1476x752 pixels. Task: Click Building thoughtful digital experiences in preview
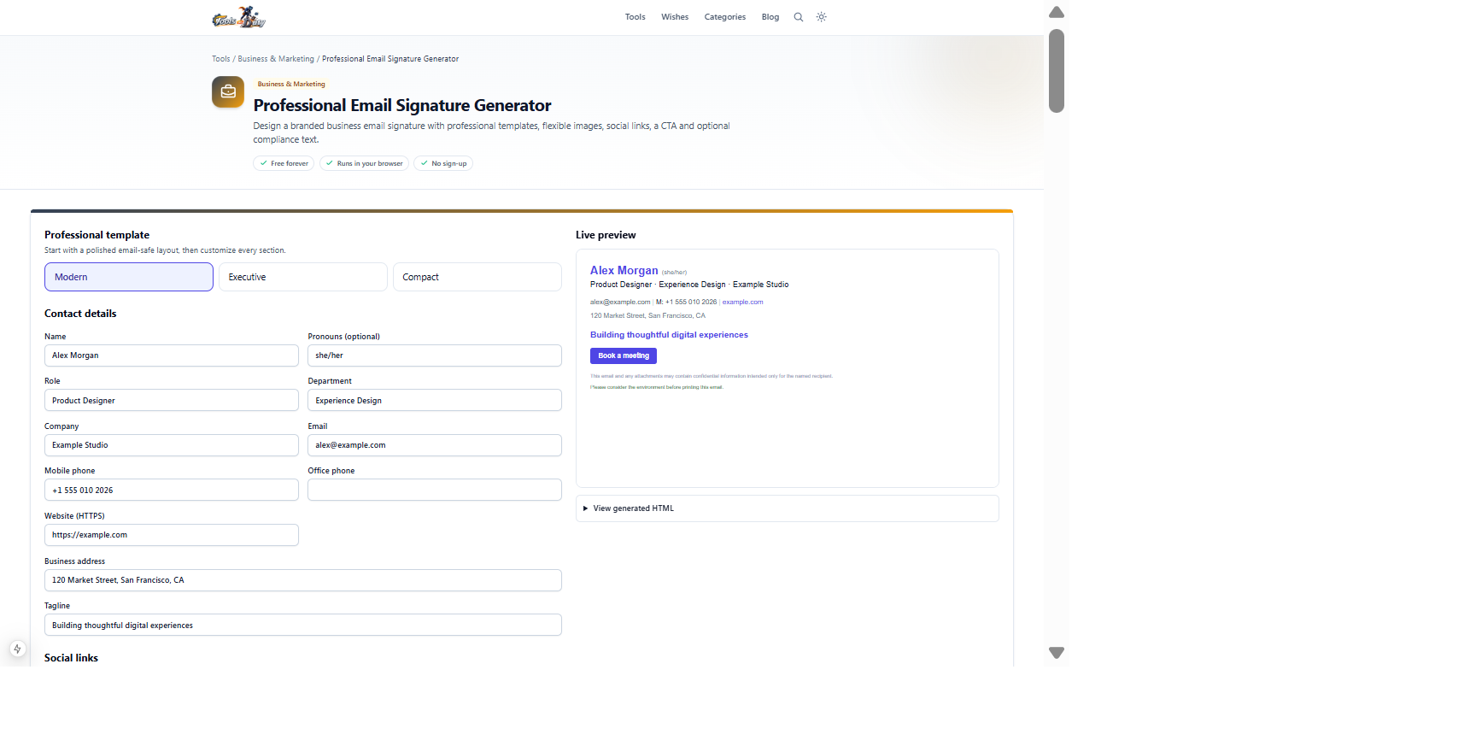coord(669,335)
